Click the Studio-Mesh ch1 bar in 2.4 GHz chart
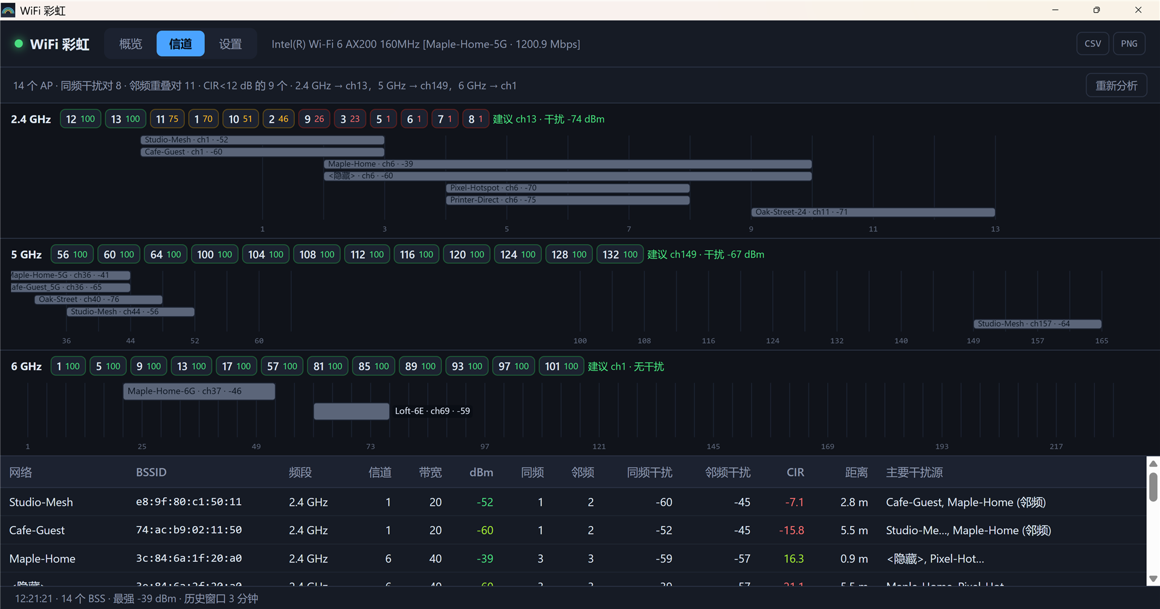The image size is (1160, 609). coord(262,140)
